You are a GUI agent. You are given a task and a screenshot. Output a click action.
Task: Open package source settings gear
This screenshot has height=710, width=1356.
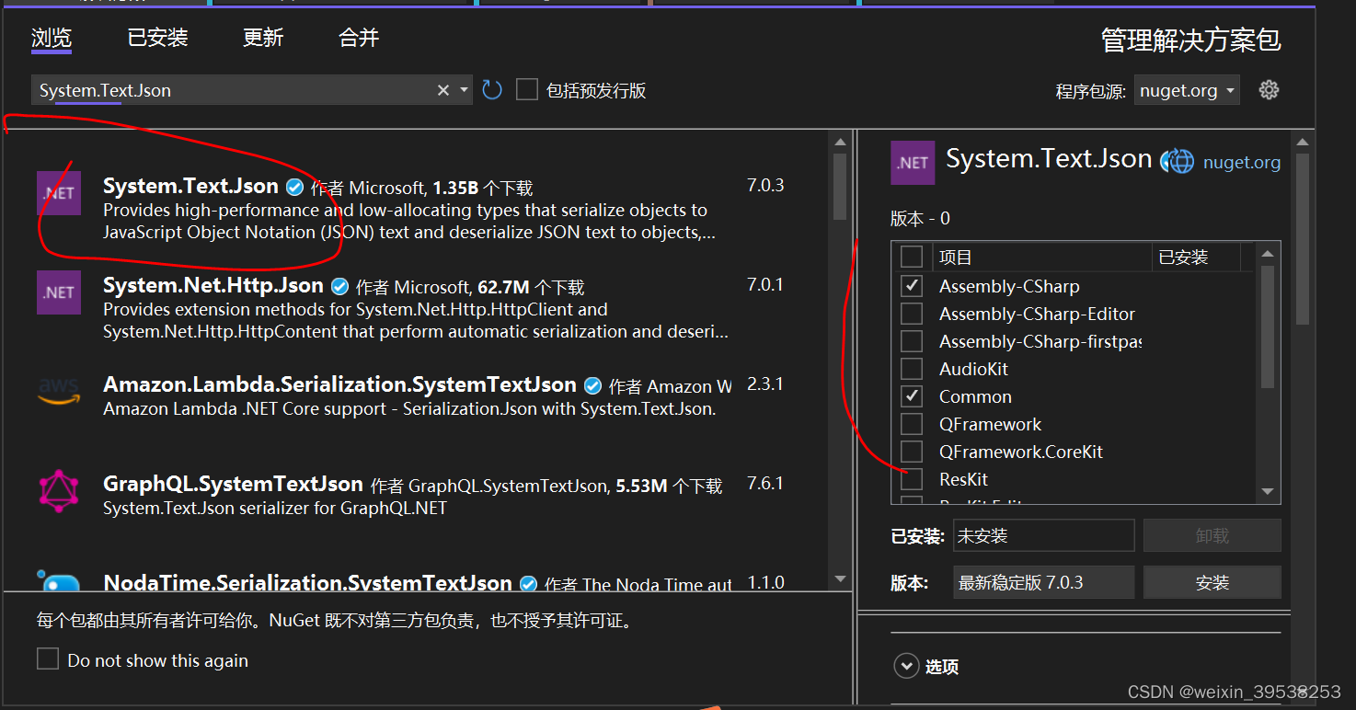point(1269,90)
